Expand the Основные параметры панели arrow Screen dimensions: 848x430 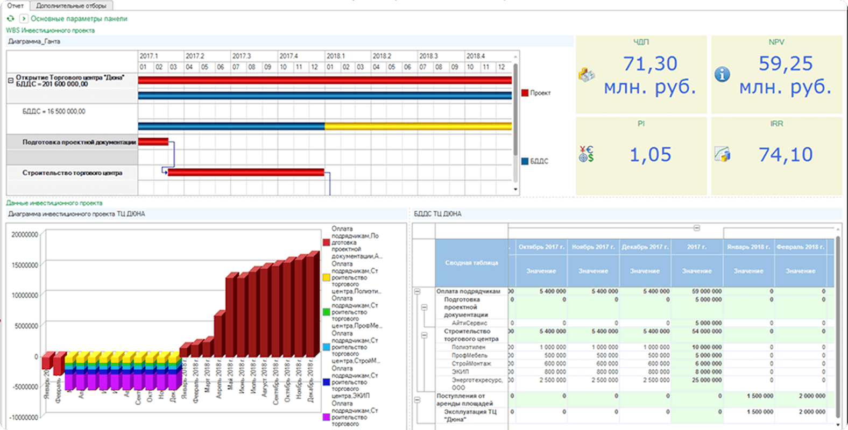[x=23, y=18]
